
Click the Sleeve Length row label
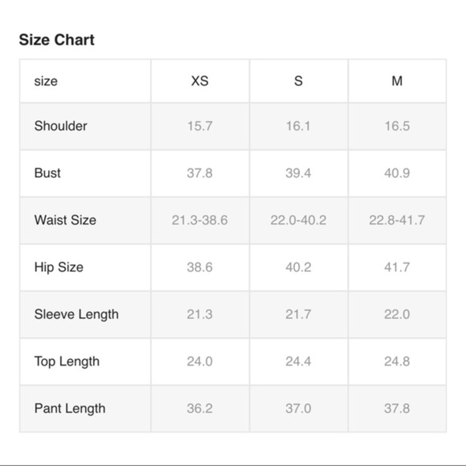(76, 315)
